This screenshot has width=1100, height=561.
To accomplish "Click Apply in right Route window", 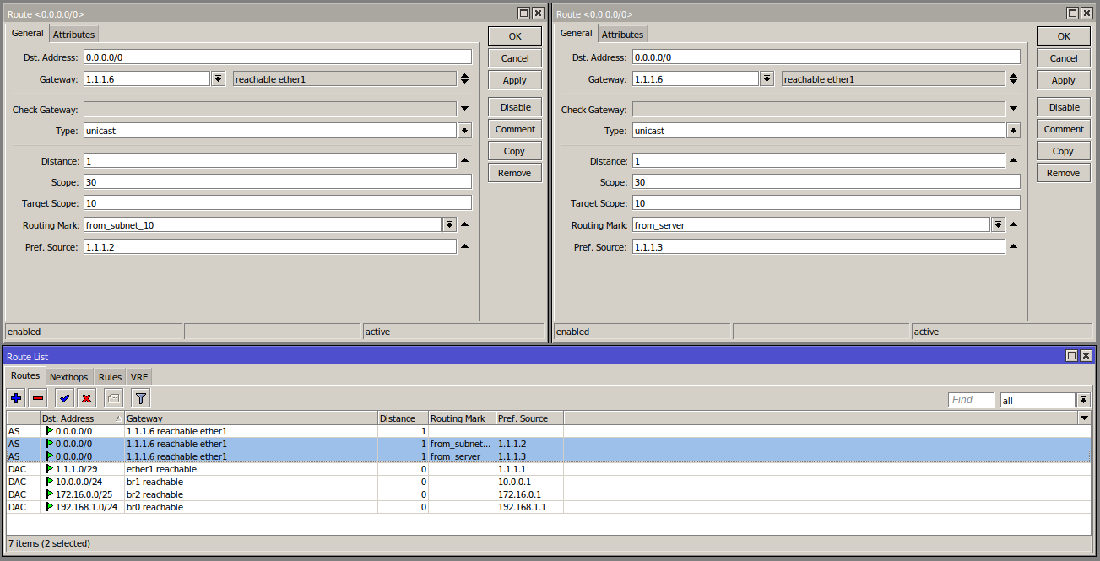I will pyautogui.click(x=1064, y=80).
